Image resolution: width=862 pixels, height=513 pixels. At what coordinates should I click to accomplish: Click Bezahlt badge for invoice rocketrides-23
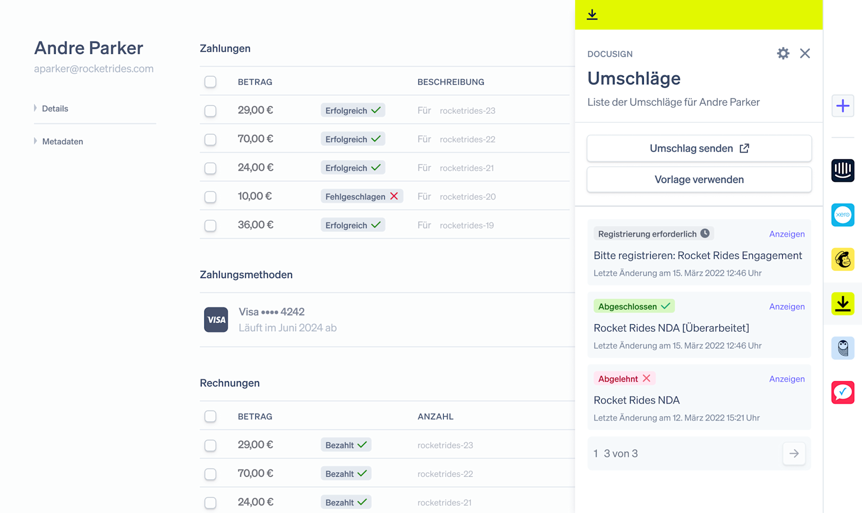pyautogui.click(x=346, y=444)
